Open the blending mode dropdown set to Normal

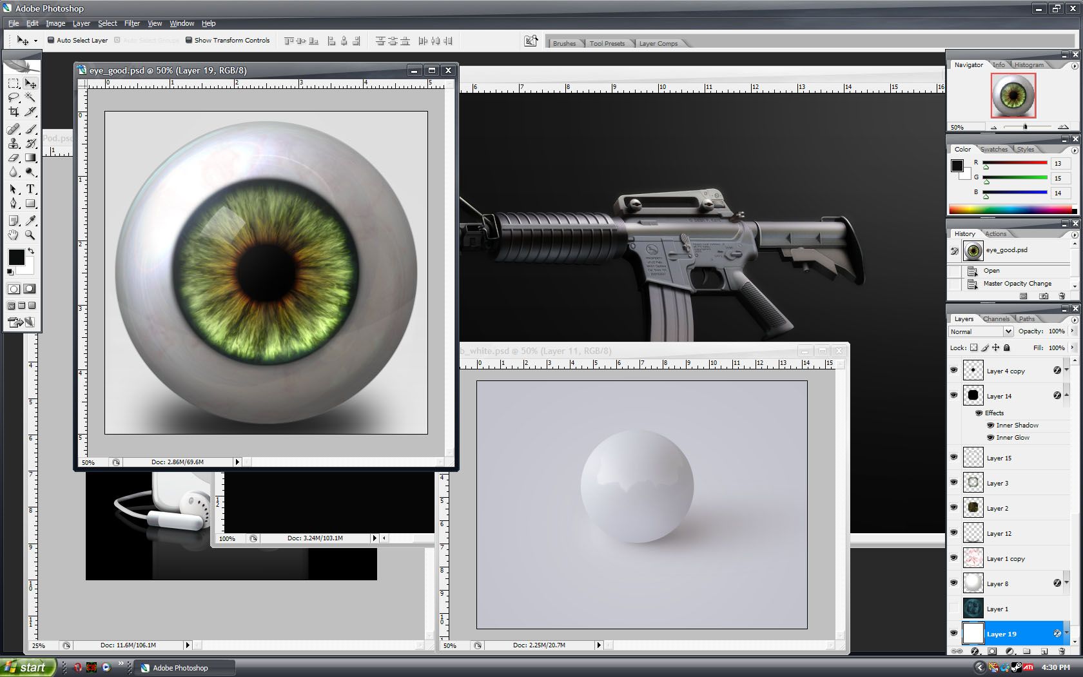[x=981, y=331]
